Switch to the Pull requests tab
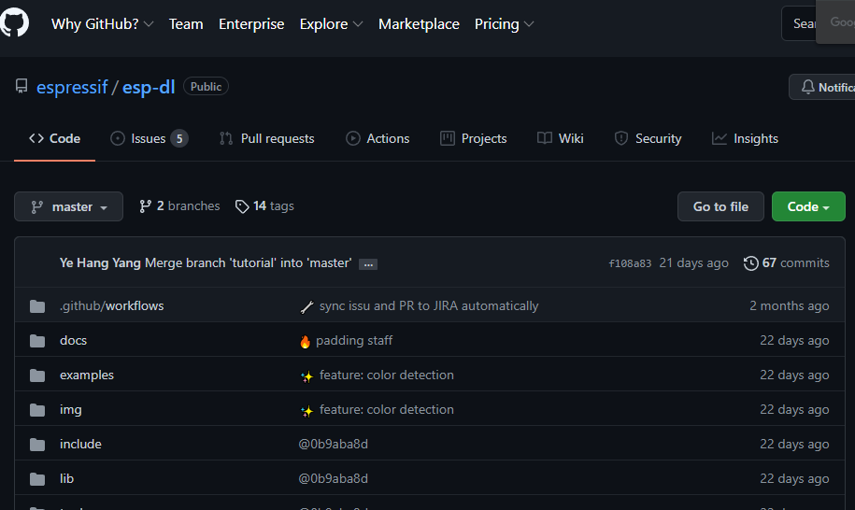This screenshot has height=510, width=855. (266, 138)
